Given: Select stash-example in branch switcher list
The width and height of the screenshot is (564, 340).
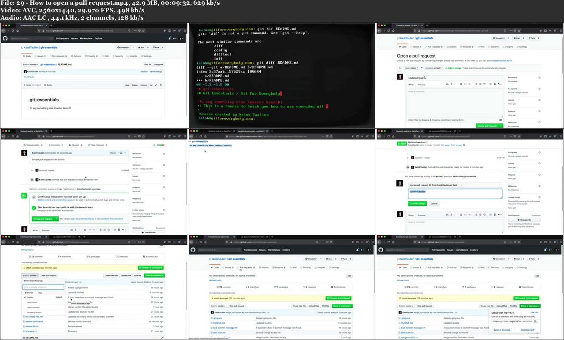Looking at the screenshot, I should [x=34, y=307].
